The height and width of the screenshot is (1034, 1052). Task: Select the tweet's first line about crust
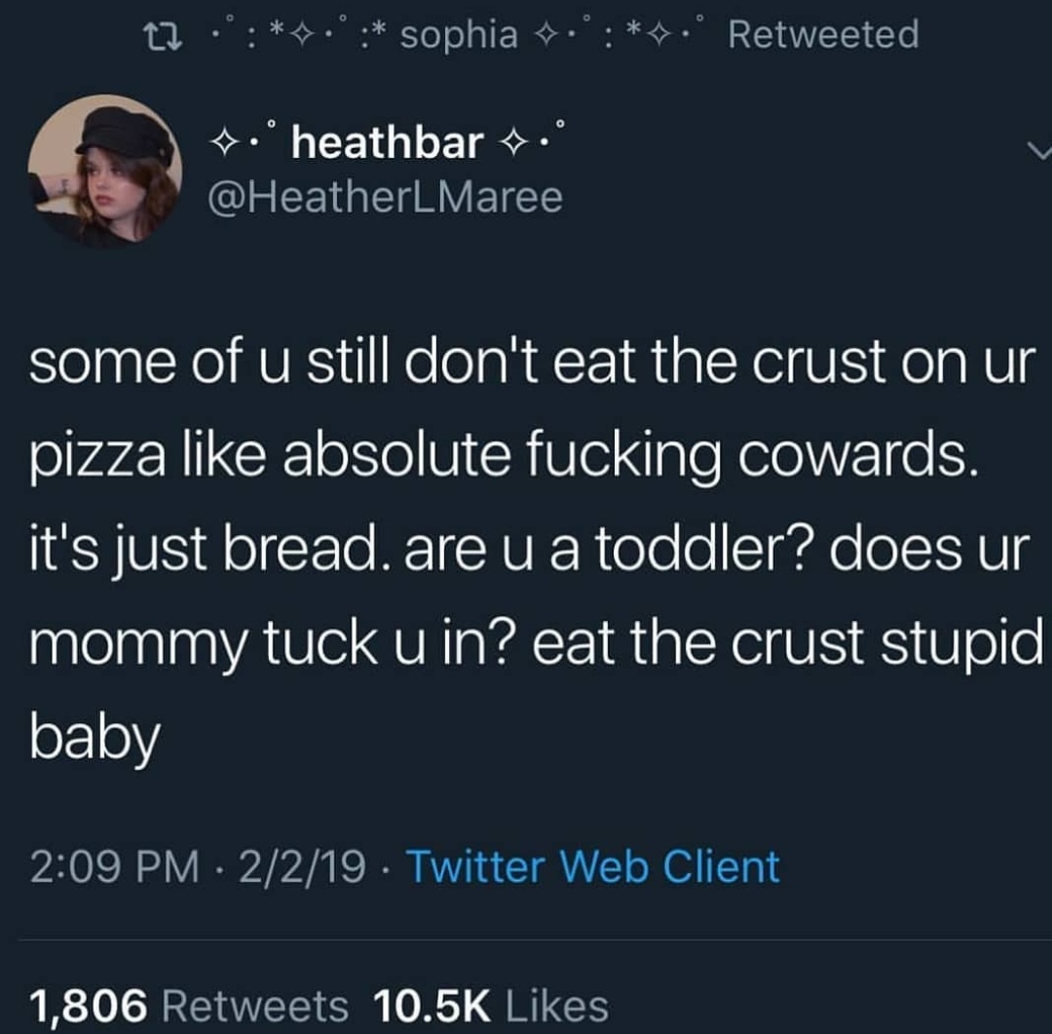[532, 363]
